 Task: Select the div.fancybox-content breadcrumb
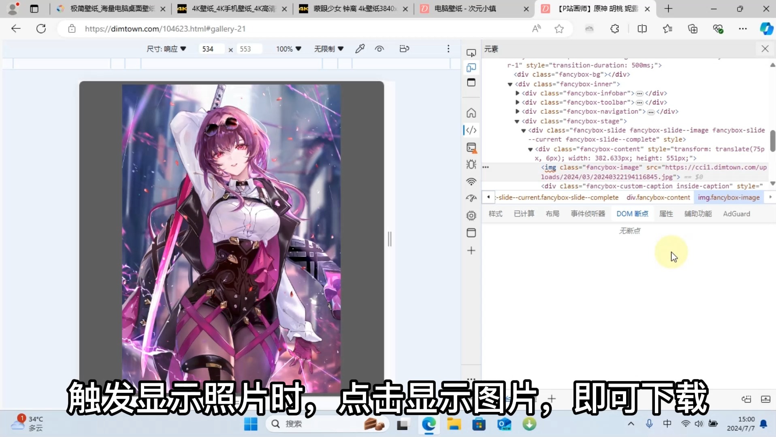tap(658, 197)
